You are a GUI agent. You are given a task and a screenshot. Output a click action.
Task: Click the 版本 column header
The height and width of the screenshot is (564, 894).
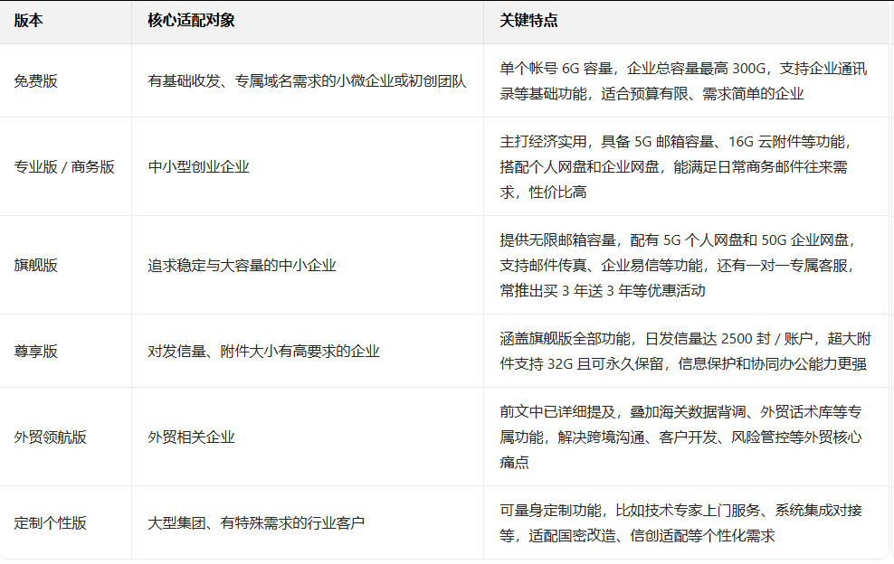(x=24, y=20)
